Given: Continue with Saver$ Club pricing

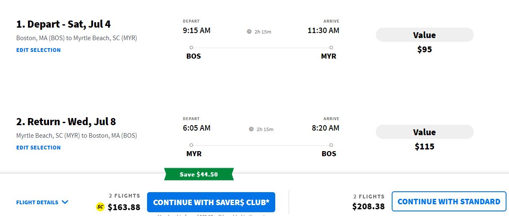Looking at the screenshot, I should [x=211, y=202].
